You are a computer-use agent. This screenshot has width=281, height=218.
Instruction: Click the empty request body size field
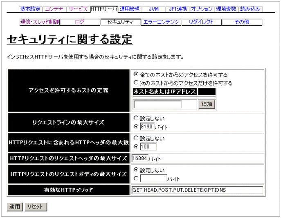(x=153, y=178)
